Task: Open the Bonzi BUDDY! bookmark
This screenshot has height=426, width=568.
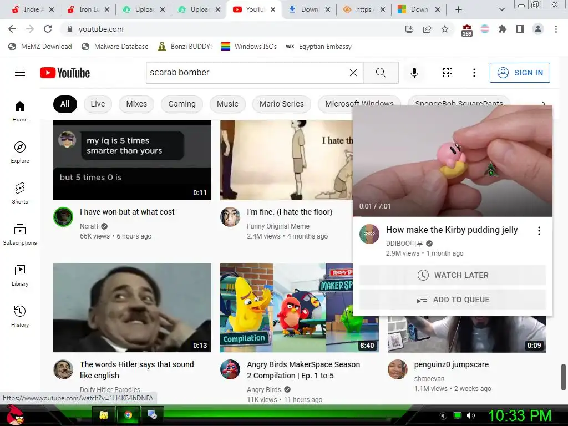Action: pos(185,47)
